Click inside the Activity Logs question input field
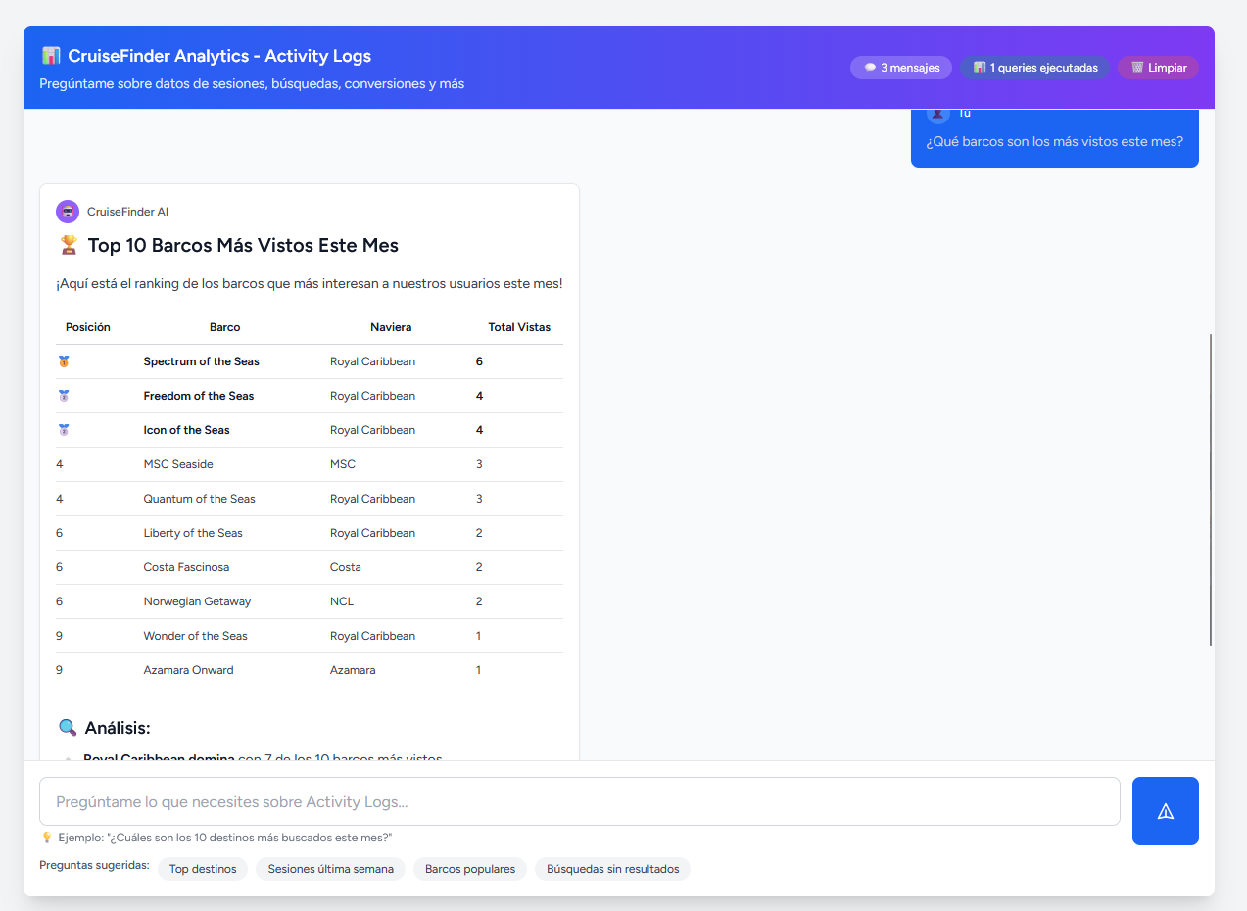This screenshot has height=911, width=1247. click(x=578, y=801)
